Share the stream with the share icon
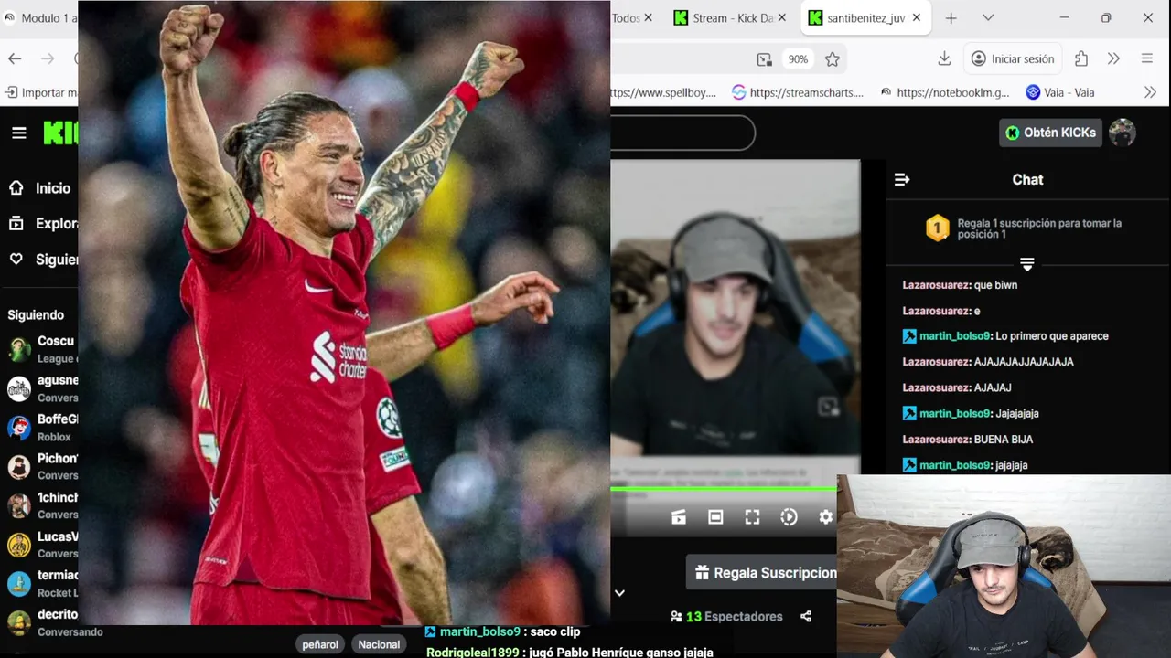1171x658 pixels. (806, 617)
